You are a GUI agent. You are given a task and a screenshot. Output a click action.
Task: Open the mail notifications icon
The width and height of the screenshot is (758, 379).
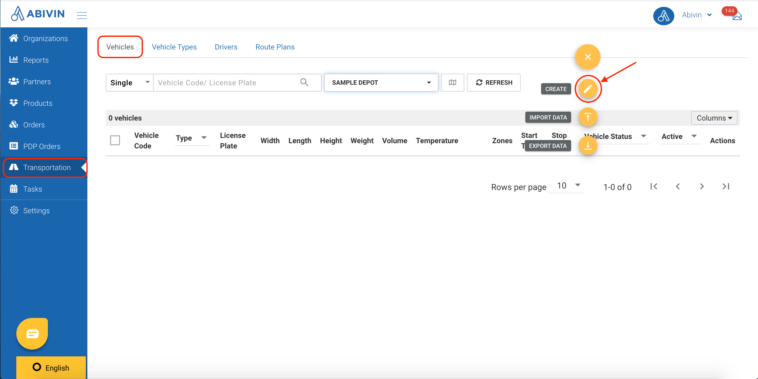point(736,16)
